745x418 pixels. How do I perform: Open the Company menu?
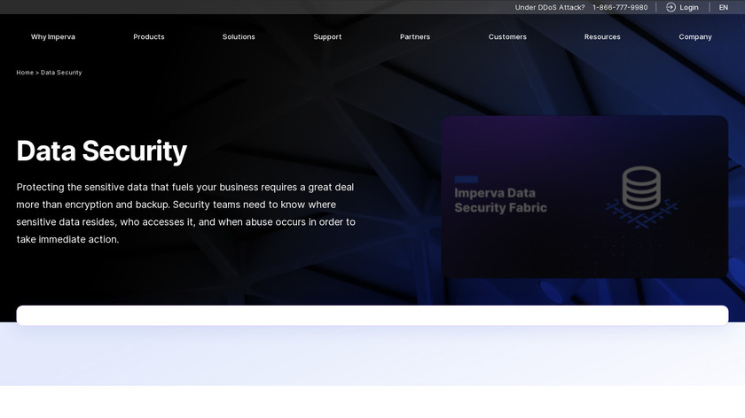tap(695, 36)
